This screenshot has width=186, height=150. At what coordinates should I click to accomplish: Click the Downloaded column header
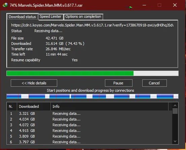coord(34,106)
